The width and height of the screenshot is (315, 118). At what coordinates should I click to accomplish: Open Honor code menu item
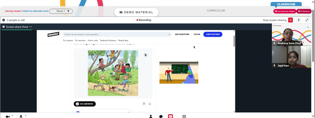tap(93, 40)
